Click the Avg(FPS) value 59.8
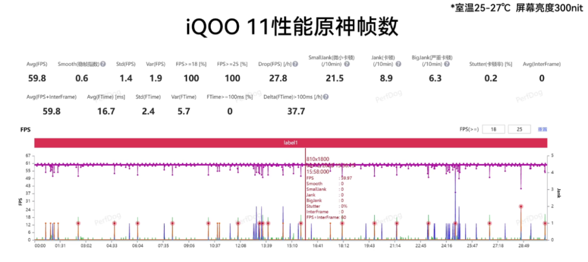 click(x=36, y=78)
